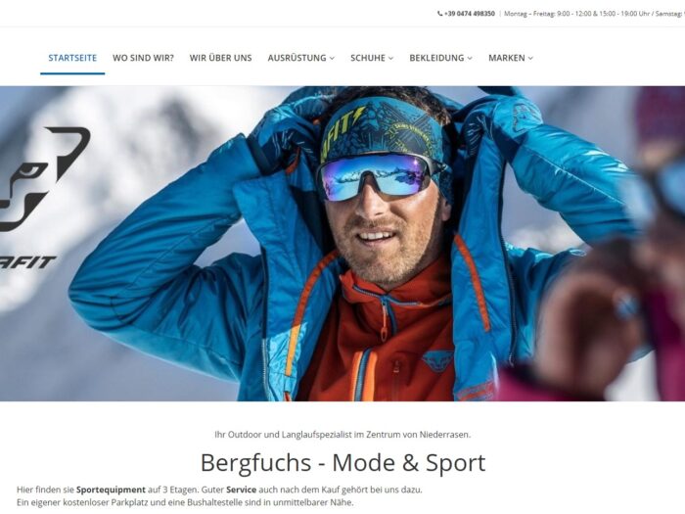Go to the Startseite tab
Screen dimensions: 685x514
pos(72,58)
